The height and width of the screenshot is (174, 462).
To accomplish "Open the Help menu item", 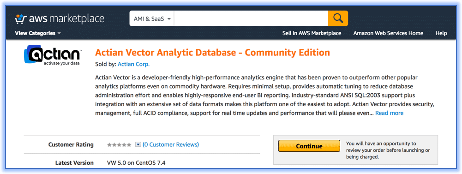I will pos(441,33).
